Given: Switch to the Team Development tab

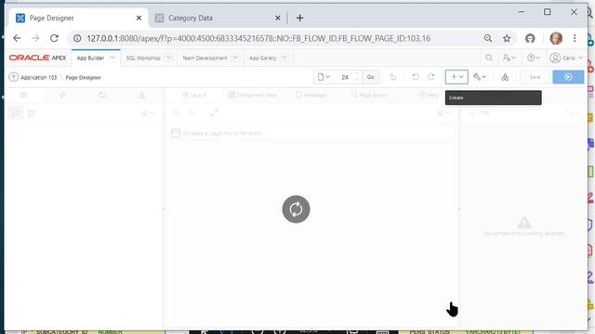Looking at the screenshot, I should pyautogui.click(x=205, y=58).
